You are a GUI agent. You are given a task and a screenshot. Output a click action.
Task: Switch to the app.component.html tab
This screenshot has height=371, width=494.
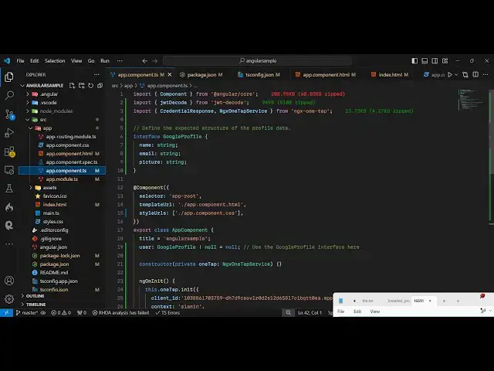[326, 75]
